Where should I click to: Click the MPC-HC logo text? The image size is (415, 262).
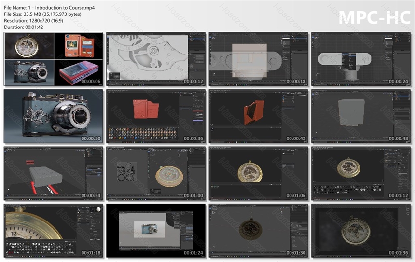pos(374,17)
